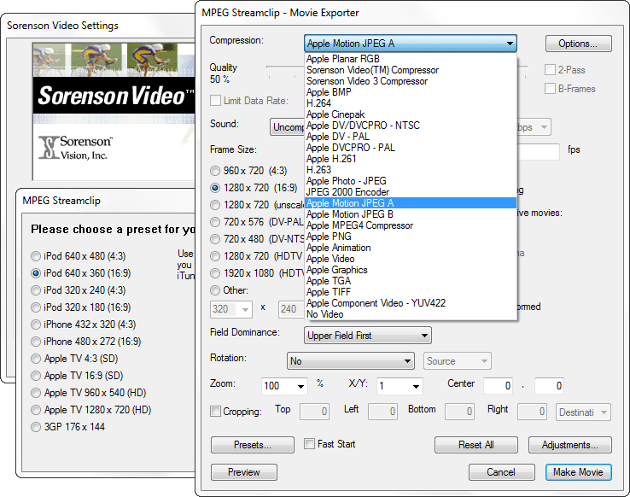Choose Apple Animation codec
Image resolution: width=630 pixels, height=497 pixels.
pos(411,248)
